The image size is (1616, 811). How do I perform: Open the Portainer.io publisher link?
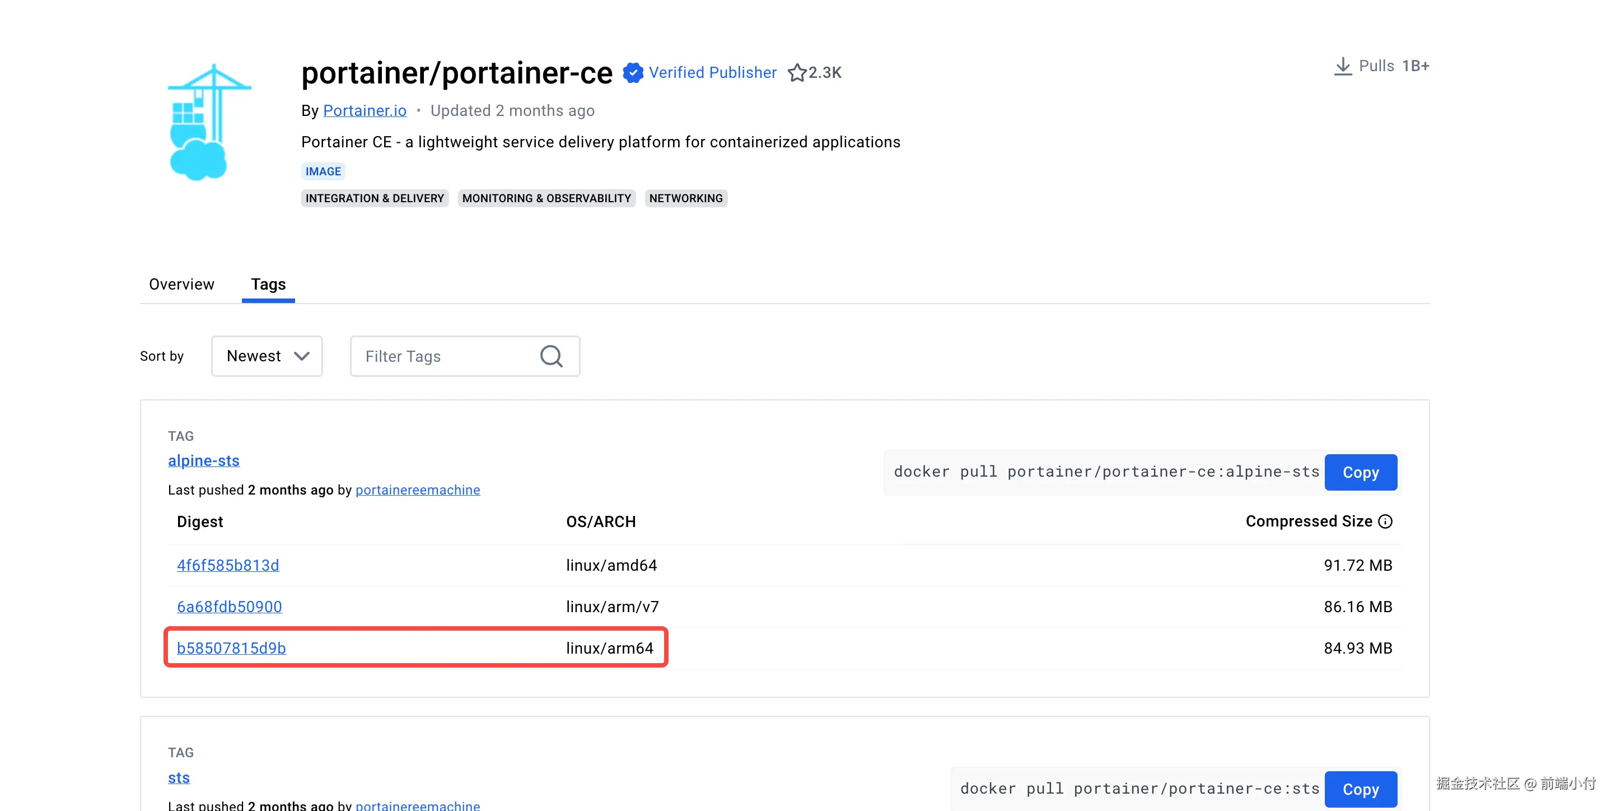click(x=365, y=110)
